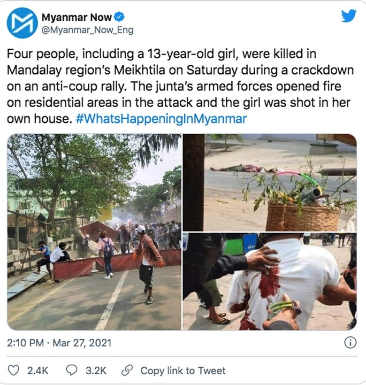Open the @Myanmar_Now_Eng handle link

(87, 30)
